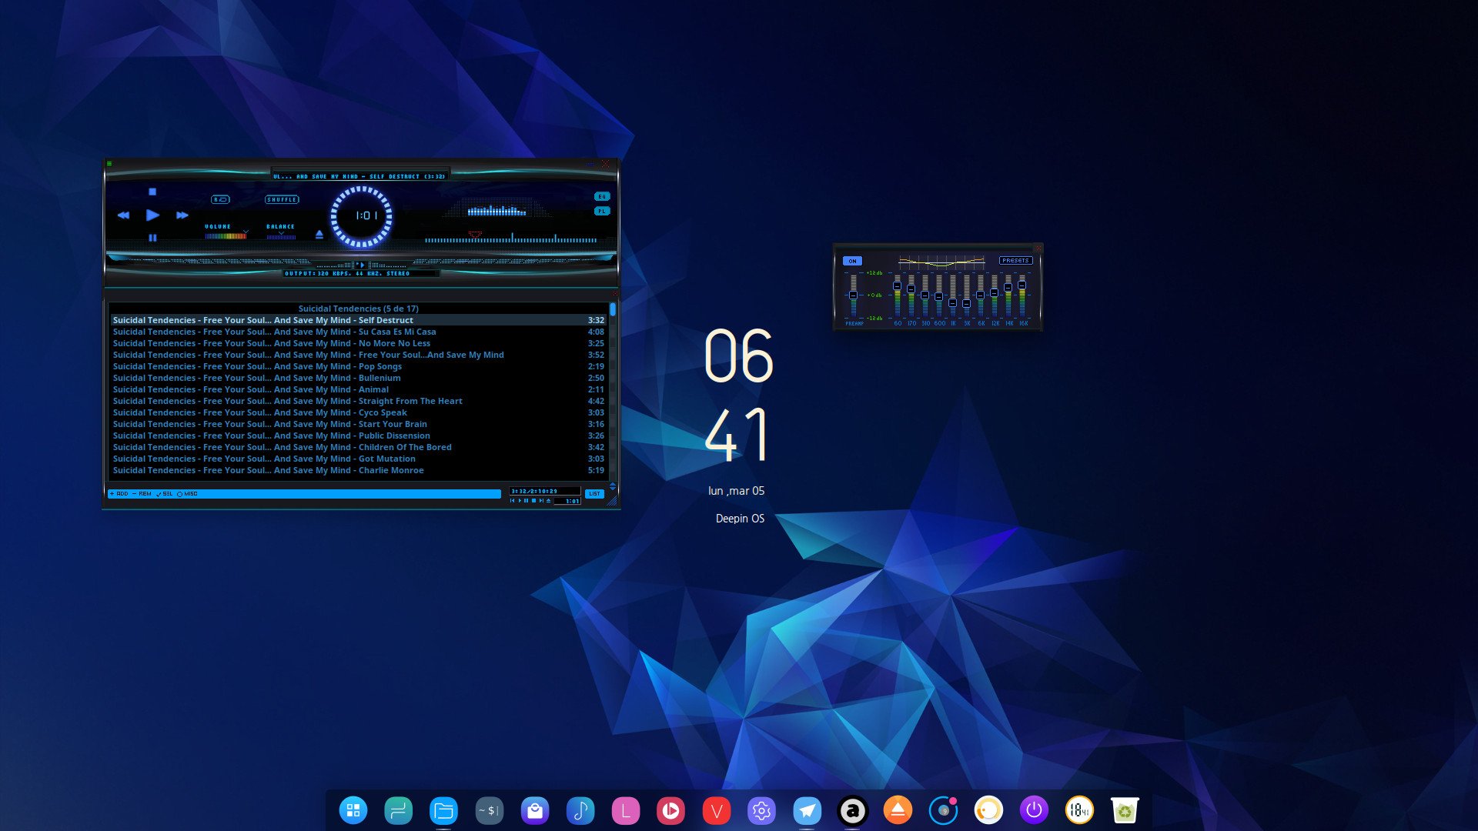Click the song position seek bar

tap(511, 239)
